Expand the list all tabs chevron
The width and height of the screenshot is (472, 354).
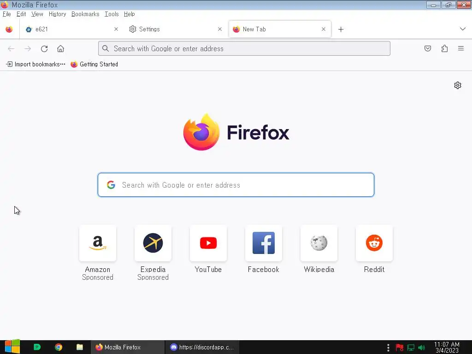pyautogui.click(x=463, y=29)
